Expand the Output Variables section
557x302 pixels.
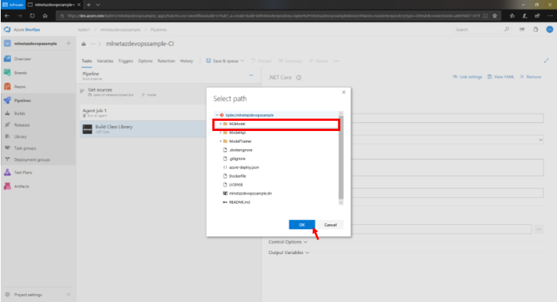(289, 253)
